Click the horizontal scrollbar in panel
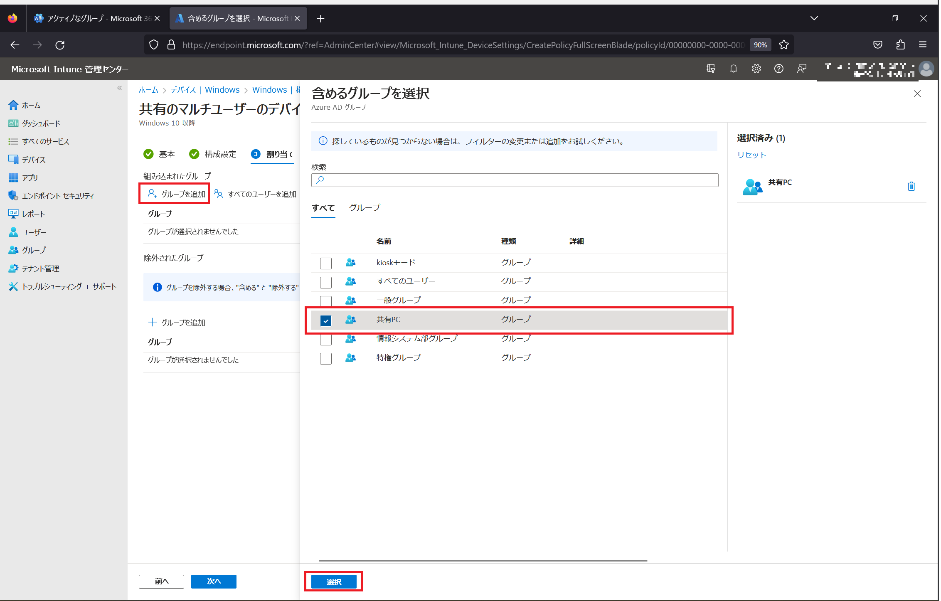Screen dimensions: 941x601 [483, 561]
